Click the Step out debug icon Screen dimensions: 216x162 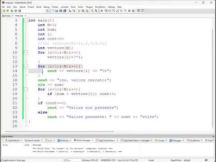click(117, 11)
